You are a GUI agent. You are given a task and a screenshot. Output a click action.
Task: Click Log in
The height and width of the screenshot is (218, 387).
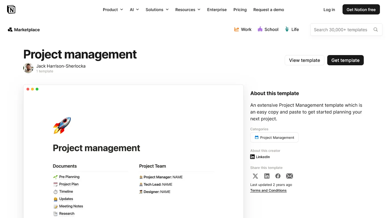pyautogui.click(x=329, y=10)
